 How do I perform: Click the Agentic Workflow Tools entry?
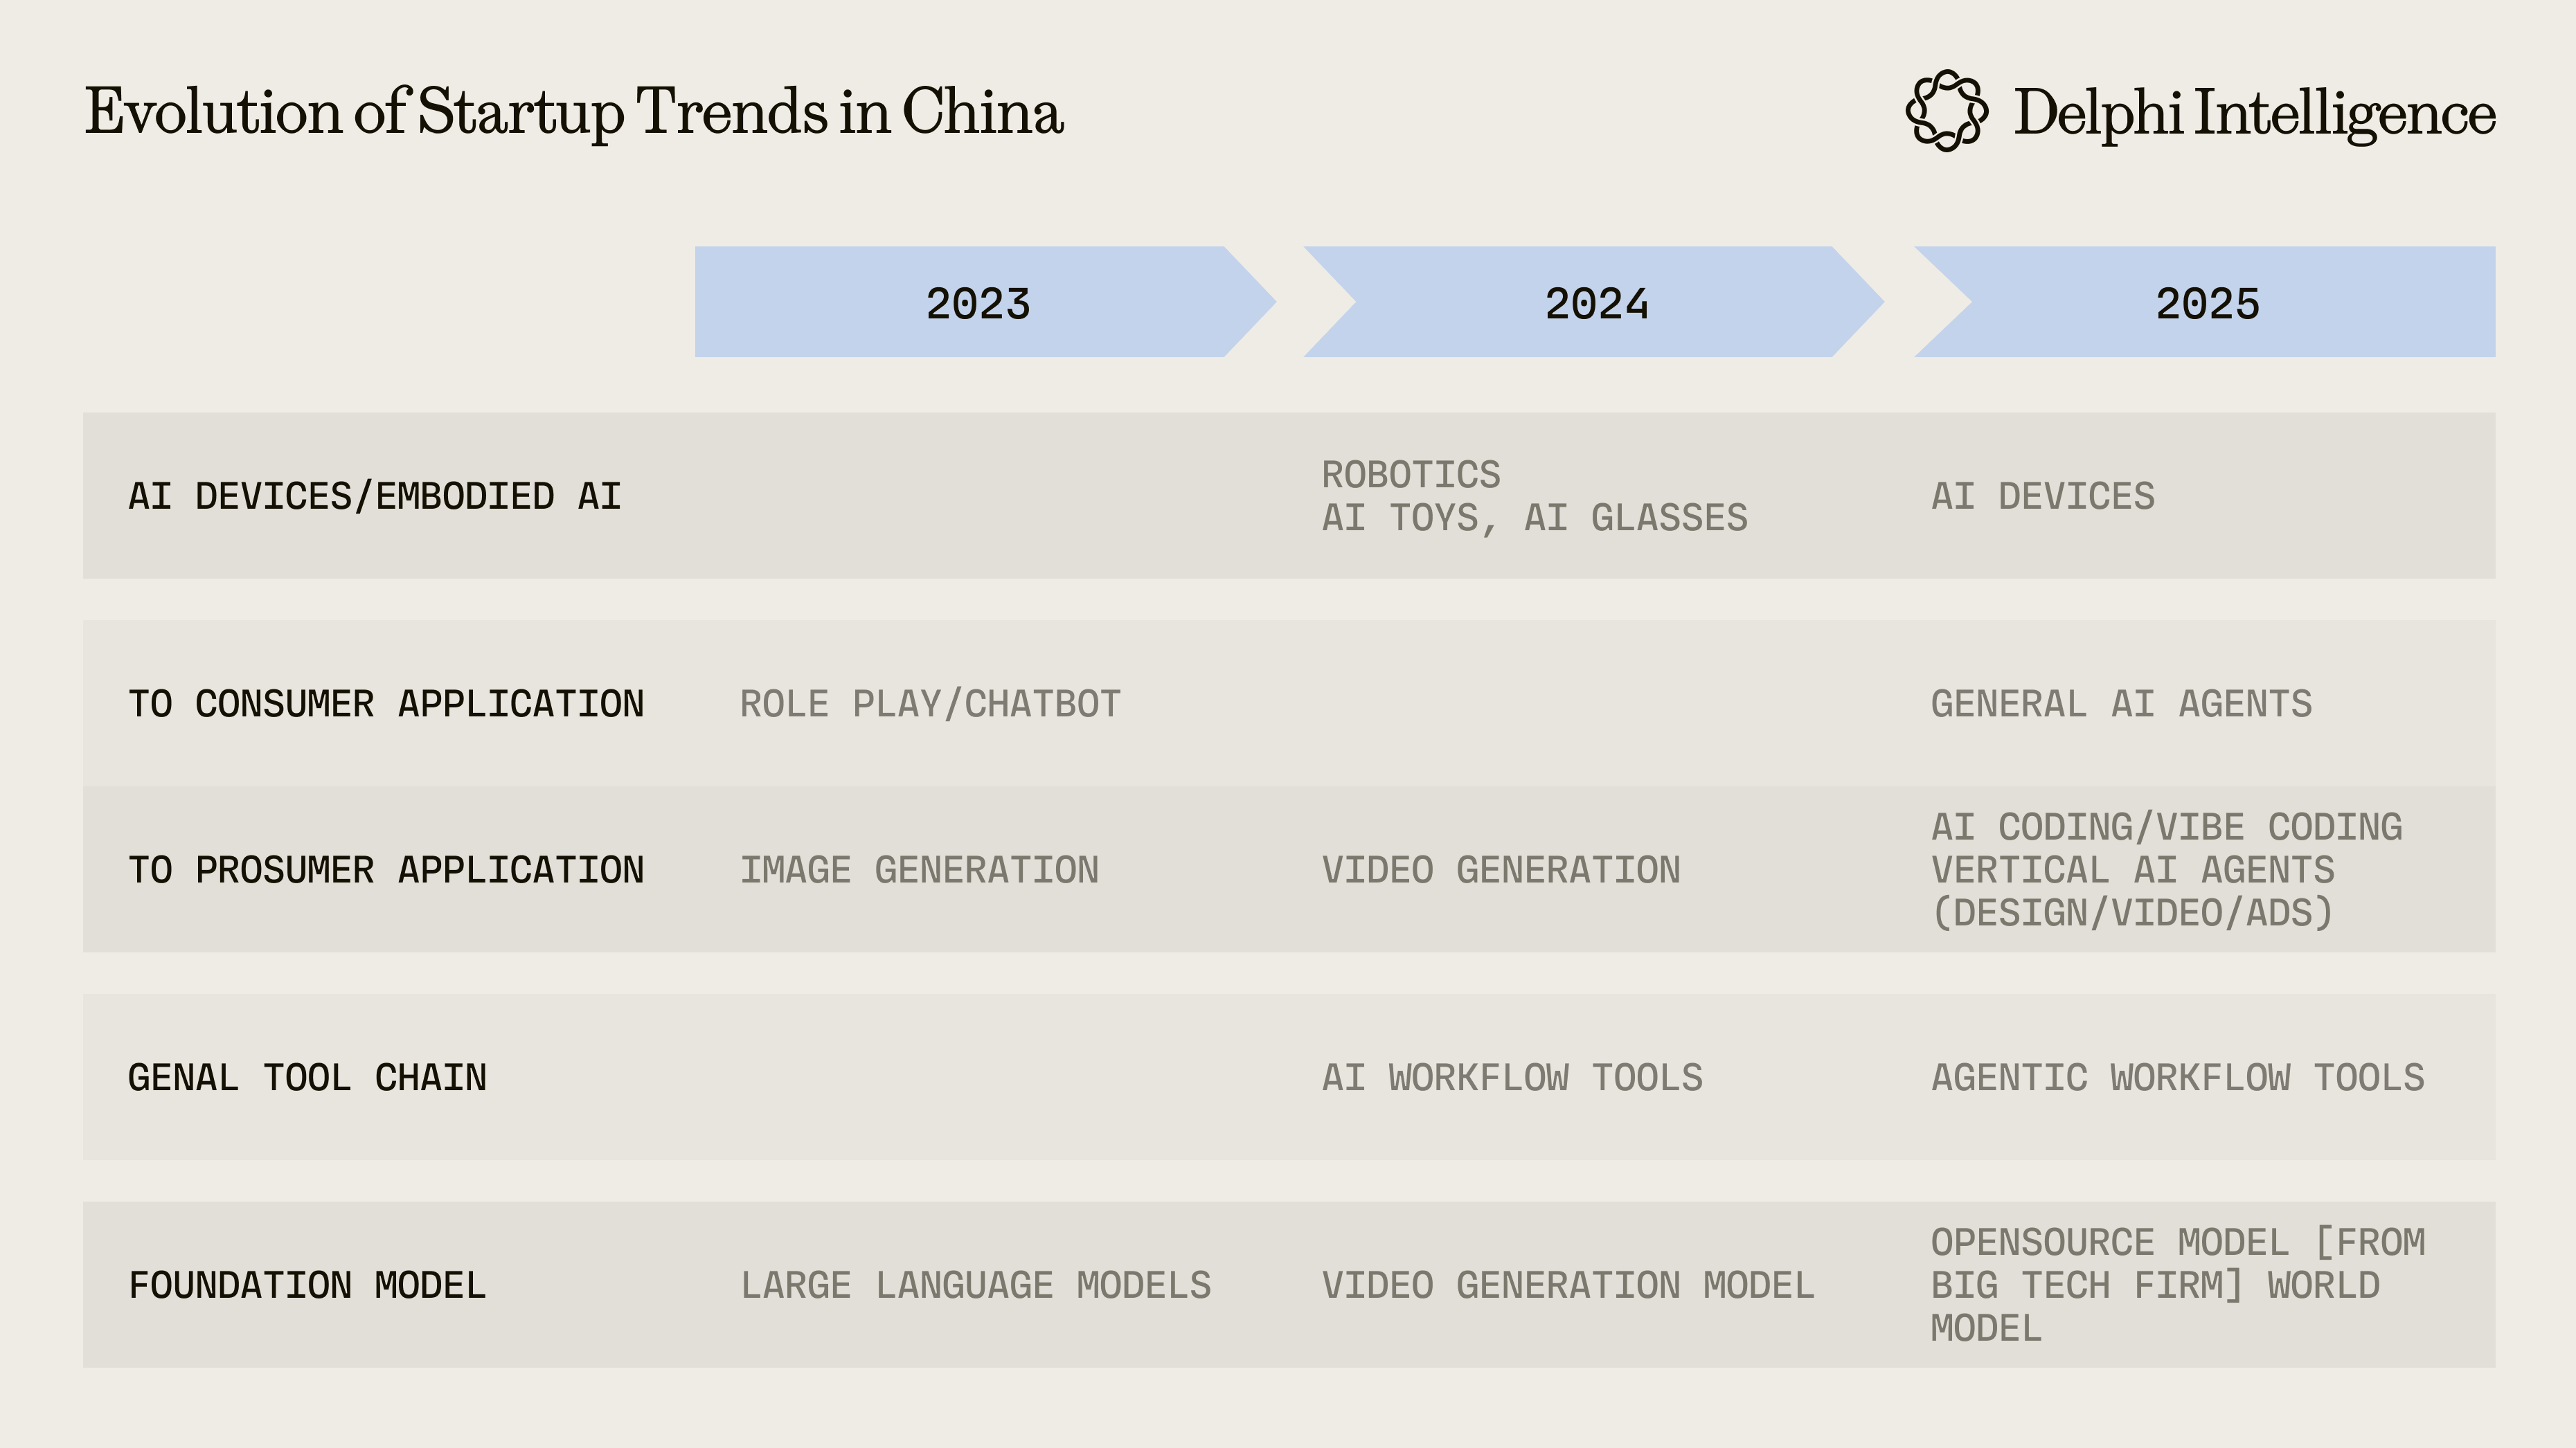tap(2177, 1078)
